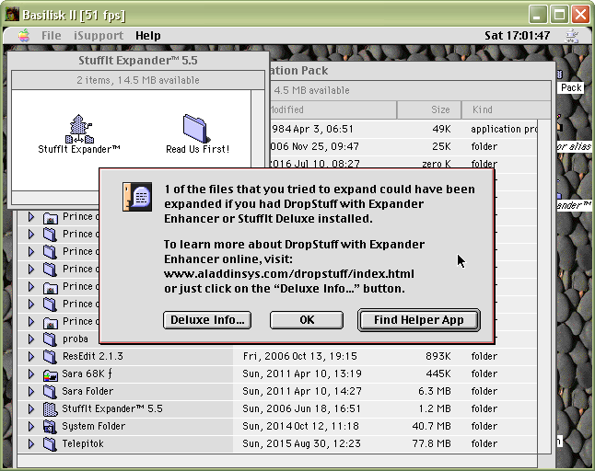
Task: Expand the StuffIt Expander™ 5.5 folder
Action: [x=31, y=408]
